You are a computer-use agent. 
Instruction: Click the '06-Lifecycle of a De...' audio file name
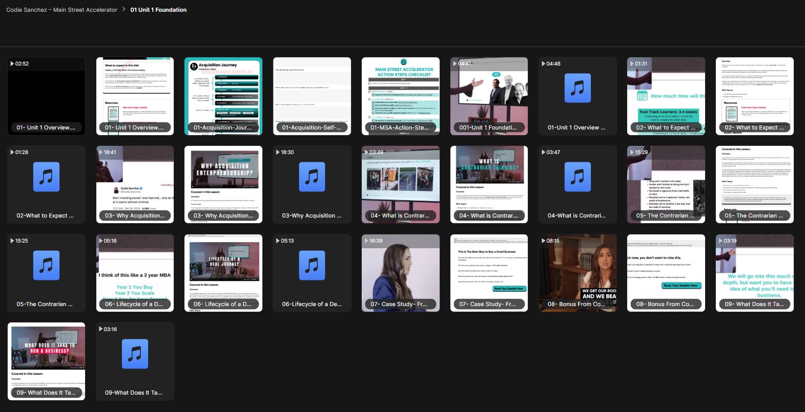312,305
